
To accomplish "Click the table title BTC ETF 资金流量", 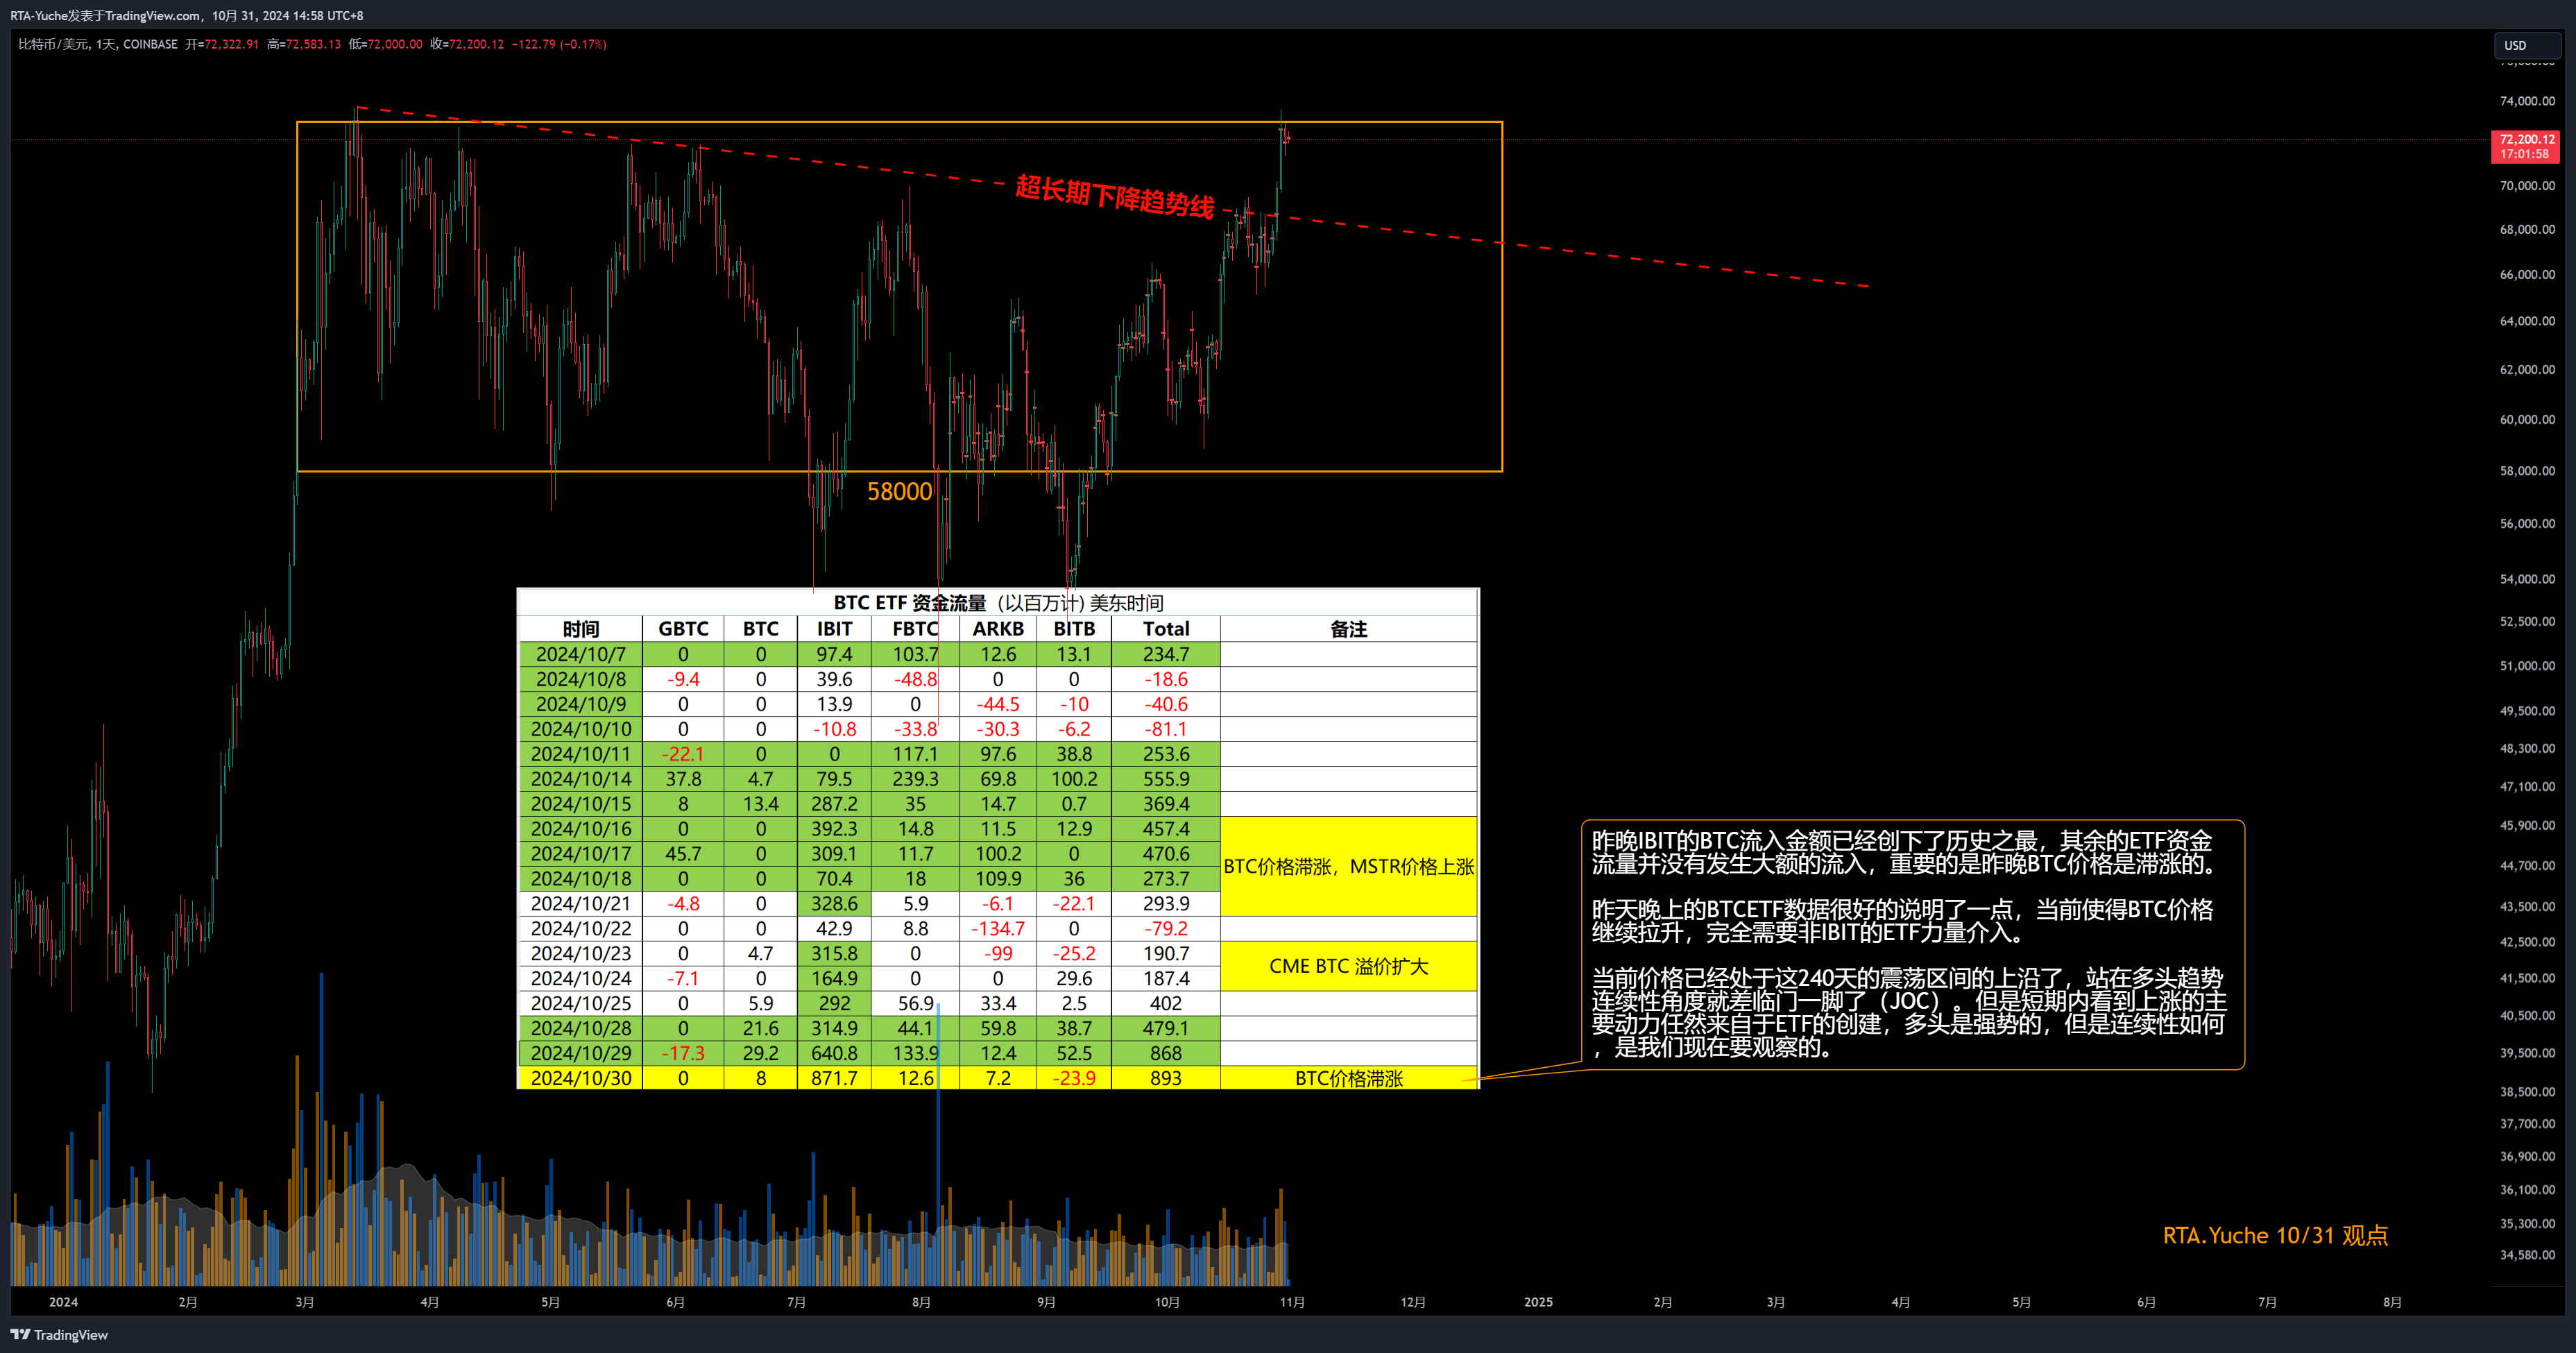I will (998, 602).
